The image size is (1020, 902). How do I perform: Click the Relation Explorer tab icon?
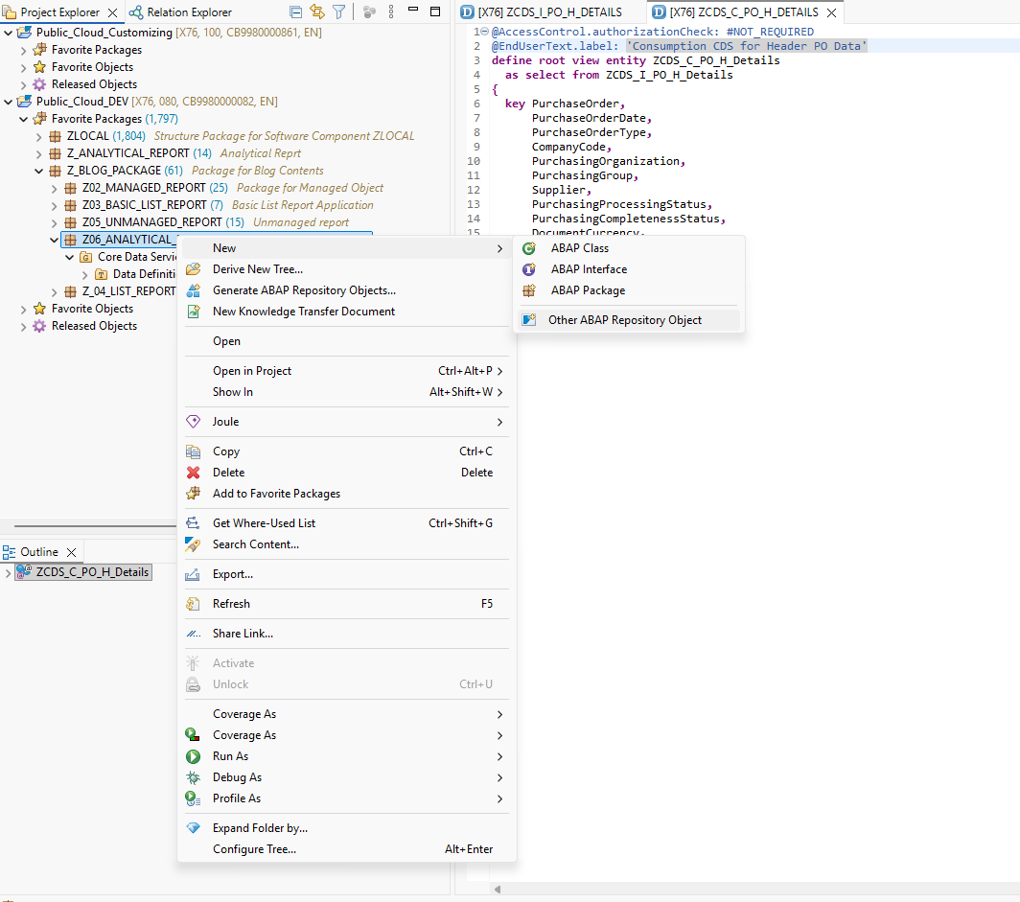(136, 12)
